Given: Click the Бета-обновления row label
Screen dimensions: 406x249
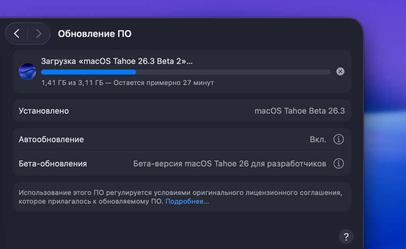Looking at the screenshot, I should pyautogui.click(x=52, y=164).
